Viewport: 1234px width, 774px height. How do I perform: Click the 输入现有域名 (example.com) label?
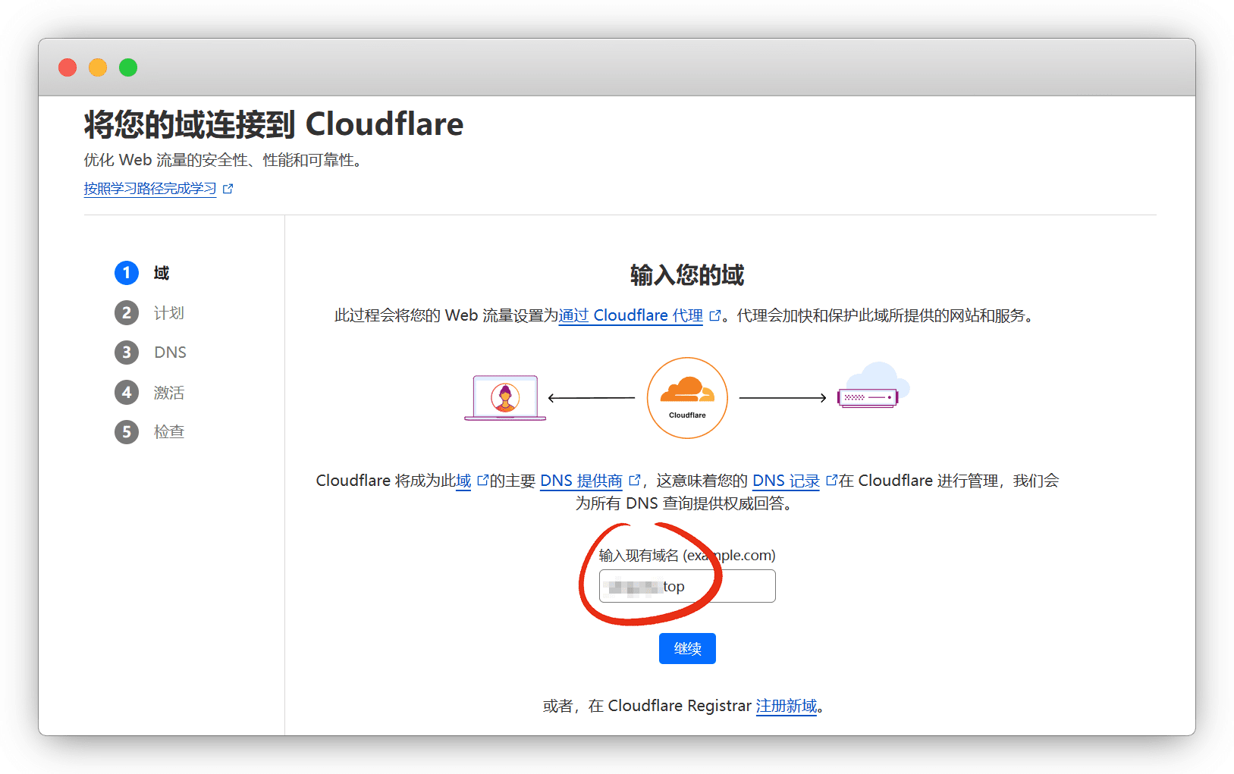(687, 555)
